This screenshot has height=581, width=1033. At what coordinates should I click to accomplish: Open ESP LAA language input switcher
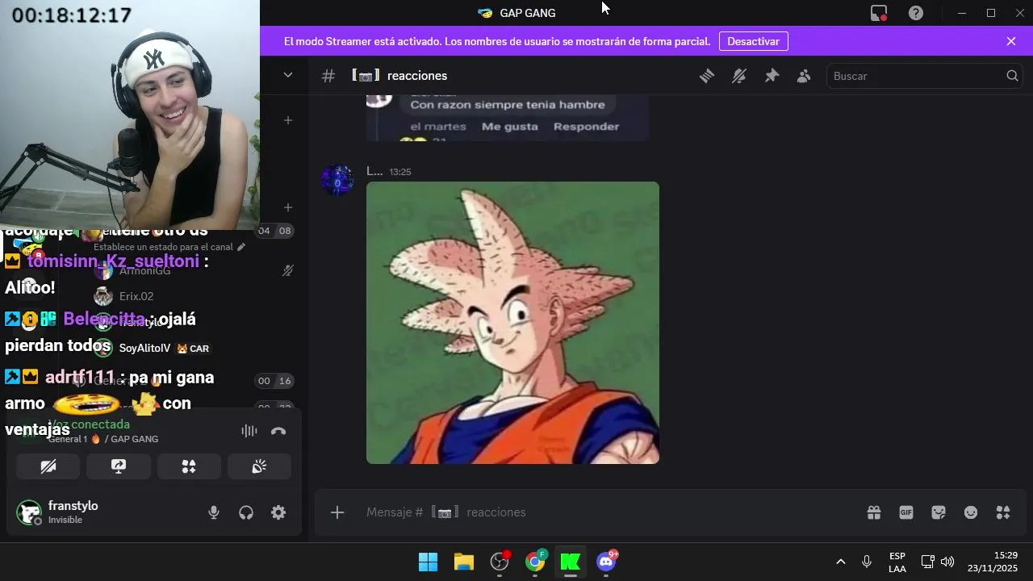pos(897,562)
